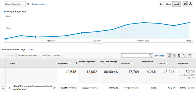Click the first data point on chart
The height and width of the screenshot is (93, 196).
[x=5, y=39]
